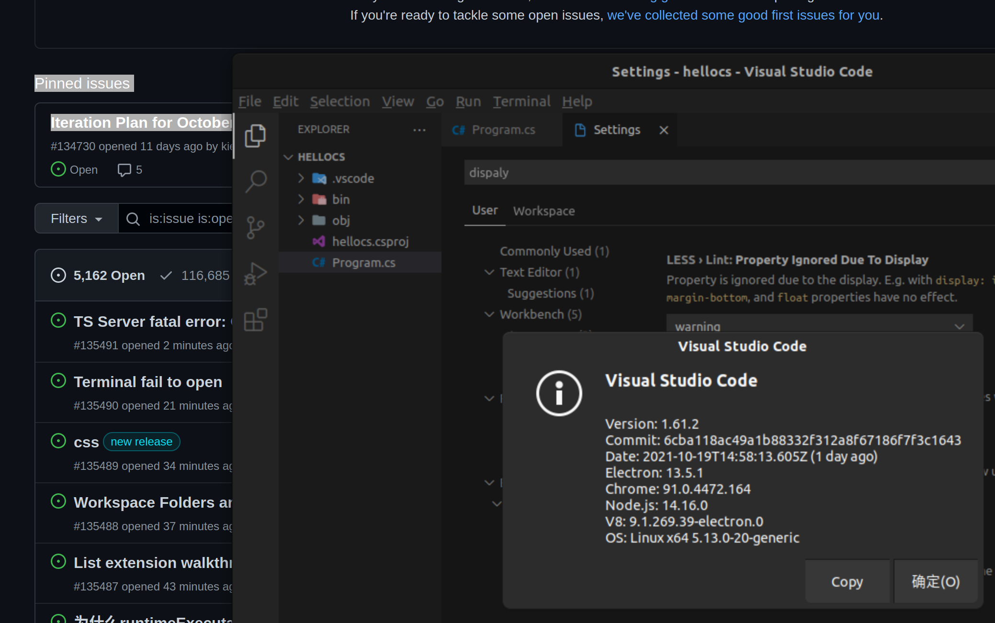Viewport: 995px width, 623px height.
Task: Click the open-issue icon beside Terminal fail to open
Action: click(58, 380)
